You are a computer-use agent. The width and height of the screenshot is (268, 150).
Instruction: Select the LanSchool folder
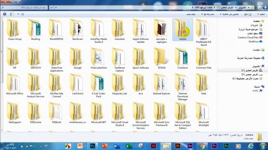pyautogui.click(x=77, y=84)
